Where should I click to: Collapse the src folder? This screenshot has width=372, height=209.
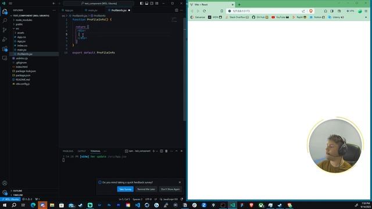point(17,28)
